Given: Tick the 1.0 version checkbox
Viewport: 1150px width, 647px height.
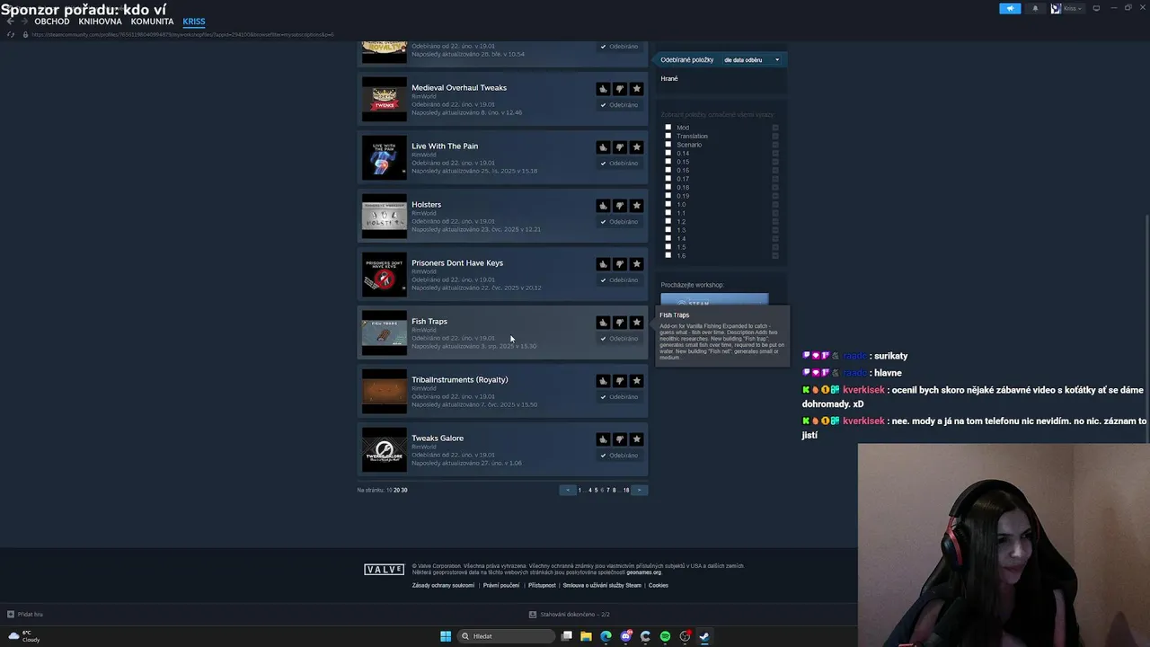Looking at the screenshot, I should click(x=668, y=204).
